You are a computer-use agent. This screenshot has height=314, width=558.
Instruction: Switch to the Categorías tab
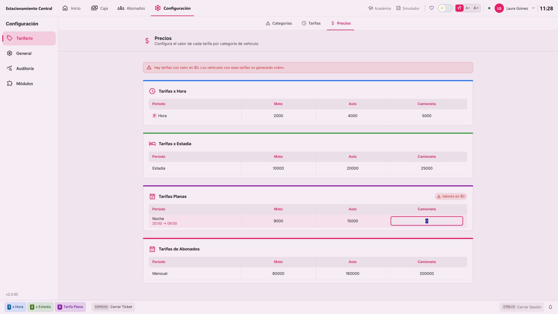click(279, 23)
